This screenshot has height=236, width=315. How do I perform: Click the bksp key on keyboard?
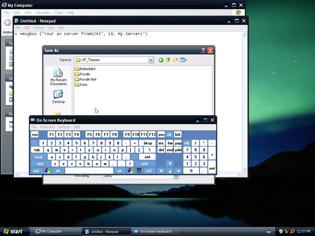coord(148,143)
